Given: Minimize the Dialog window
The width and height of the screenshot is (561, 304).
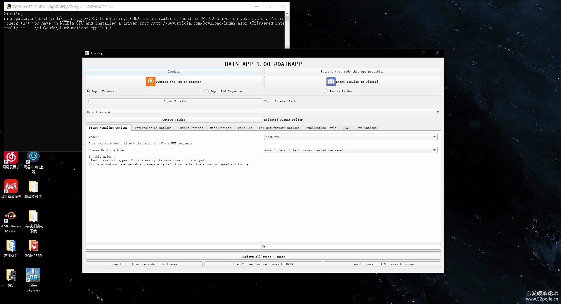Looking at the screenshot, I should pos(411,53).
